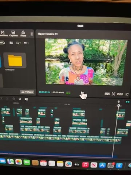This screenshot has height=175, width=131.
Task: Open the Bluetooth app in the dock
Action: (119, 166)
